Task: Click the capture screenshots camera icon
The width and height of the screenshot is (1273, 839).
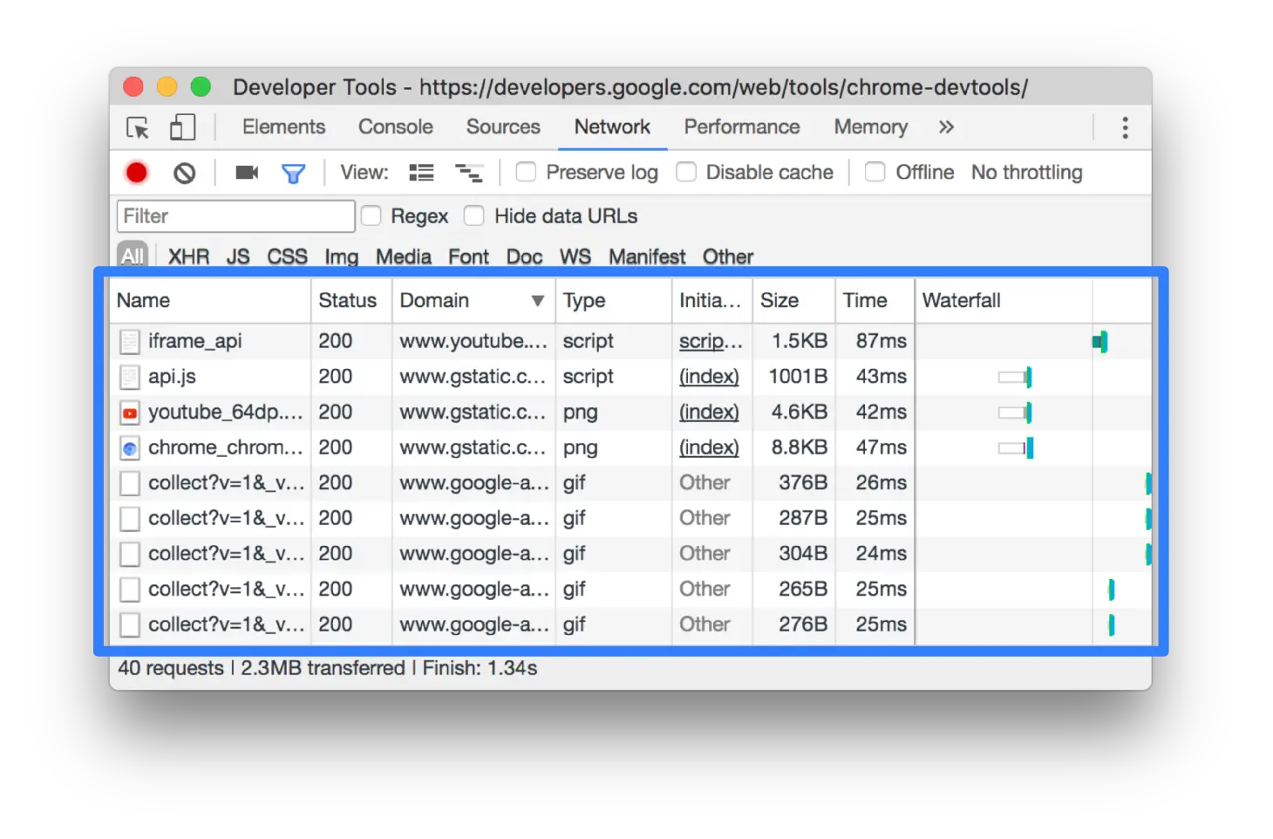Action: tap(247, 173)
